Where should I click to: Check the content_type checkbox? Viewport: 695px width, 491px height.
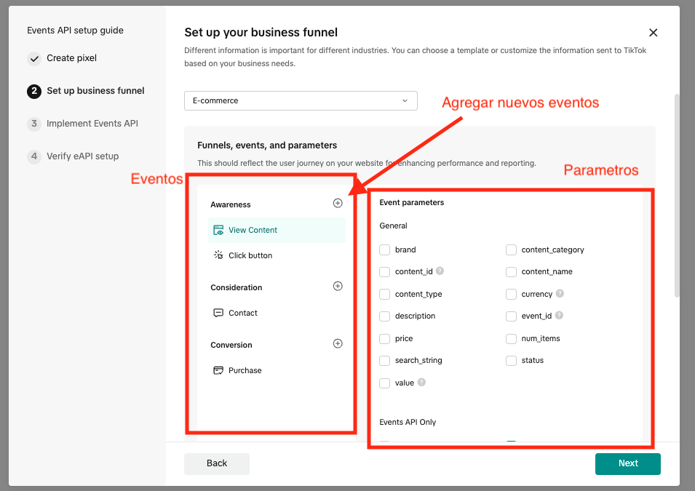point(384,295)
